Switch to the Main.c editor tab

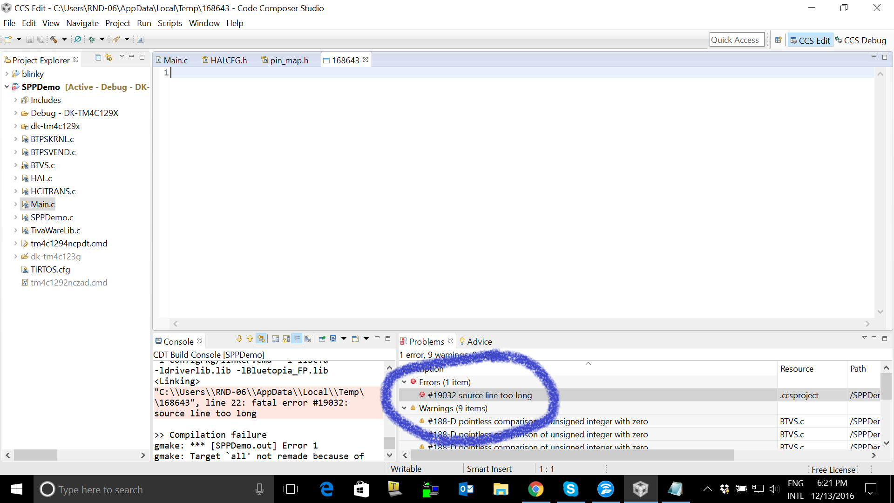click(172, 60)
